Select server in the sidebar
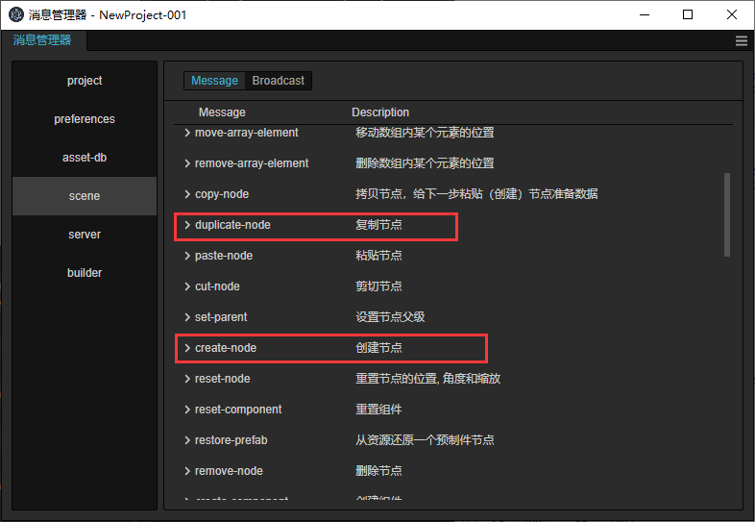Screen dimensions: 755x522 tap(85, 235)
